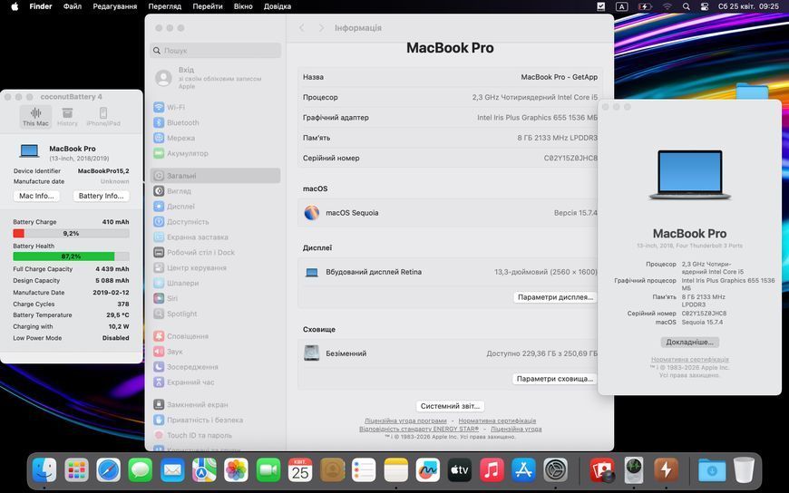Screen dimensions: 789x493
Task: Open App Store in Dock
Action: click(x=524, y=469)
